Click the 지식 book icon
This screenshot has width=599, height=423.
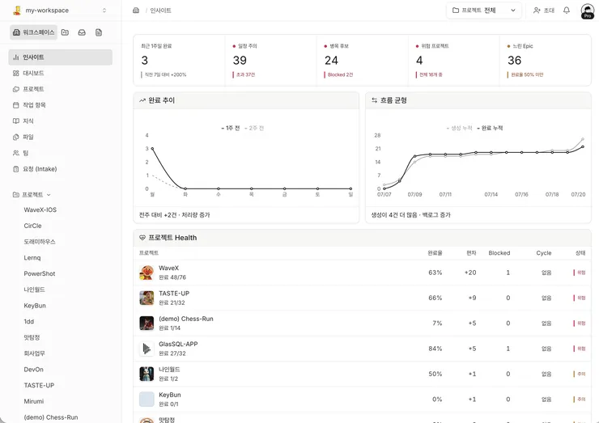pyautogui.click(x=15, y=121)
